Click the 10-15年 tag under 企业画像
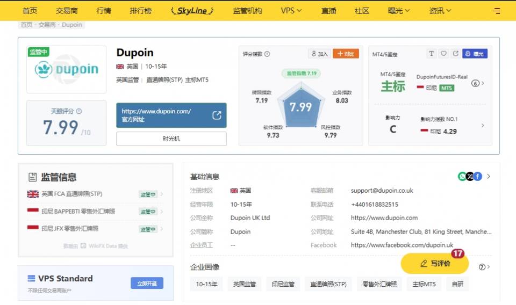Image resolution: width=516 pixels, height=305 pixels. pyautogui.click(x=206, y=284)
